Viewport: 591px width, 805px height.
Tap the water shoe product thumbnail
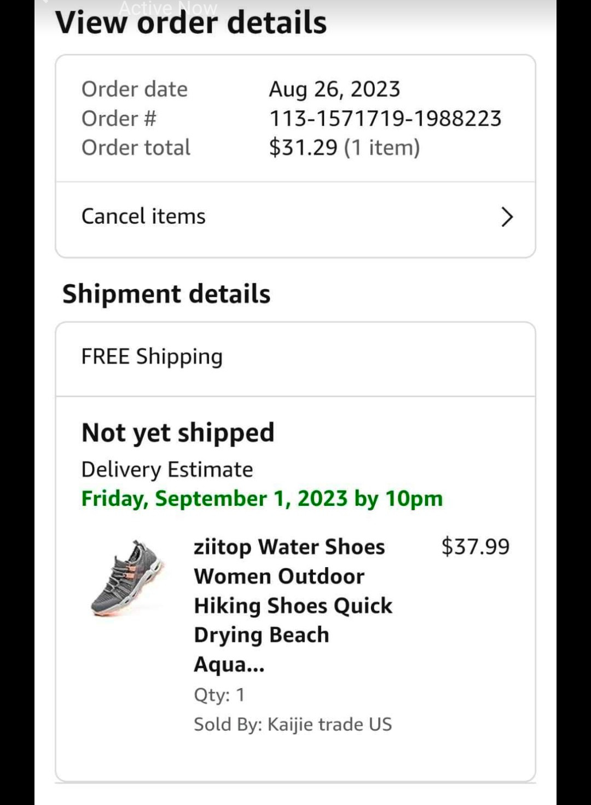point(128,578)
